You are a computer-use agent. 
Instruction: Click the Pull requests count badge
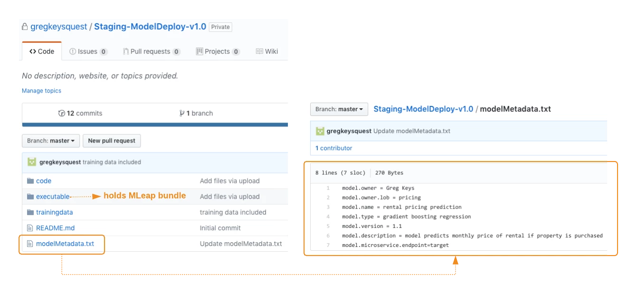tap(176, 52)
